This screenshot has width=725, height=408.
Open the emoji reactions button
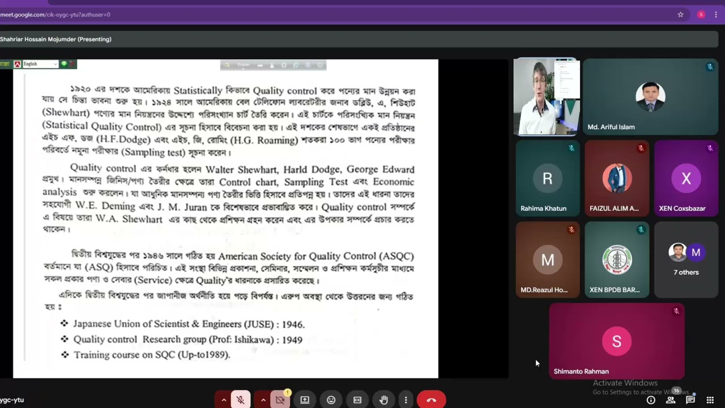coord(331,400)
